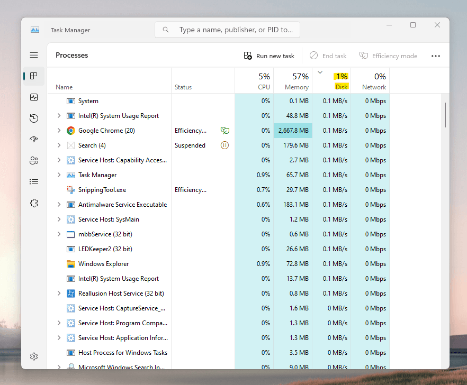Focus the search box for name, publisher, PID
Screen dimensions: 467x385
pyautogui.click(x=227, y=30)
